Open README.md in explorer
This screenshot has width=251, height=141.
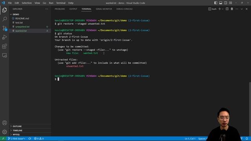[x=30, y=18]
